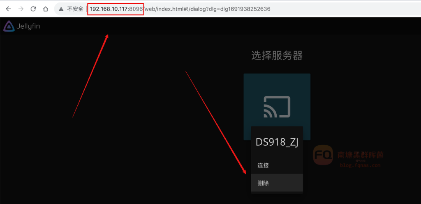Go to the browser home page

coord(46,9)
